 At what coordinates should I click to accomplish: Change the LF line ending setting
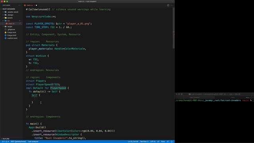(158, 141)
